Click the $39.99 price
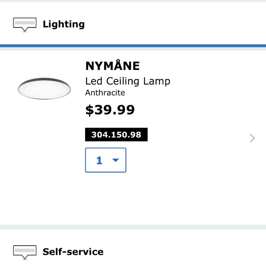Viewport: 266px width, 266px height. (110, 110)
